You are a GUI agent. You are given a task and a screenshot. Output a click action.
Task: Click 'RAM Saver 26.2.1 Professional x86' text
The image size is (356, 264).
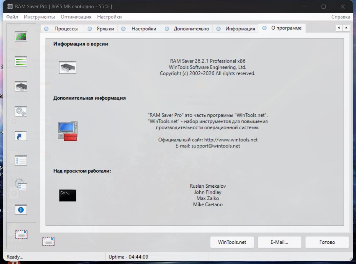tap(208, 61)
